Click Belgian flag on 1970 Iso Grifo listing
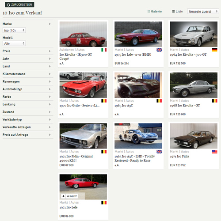 pos(104,101)
